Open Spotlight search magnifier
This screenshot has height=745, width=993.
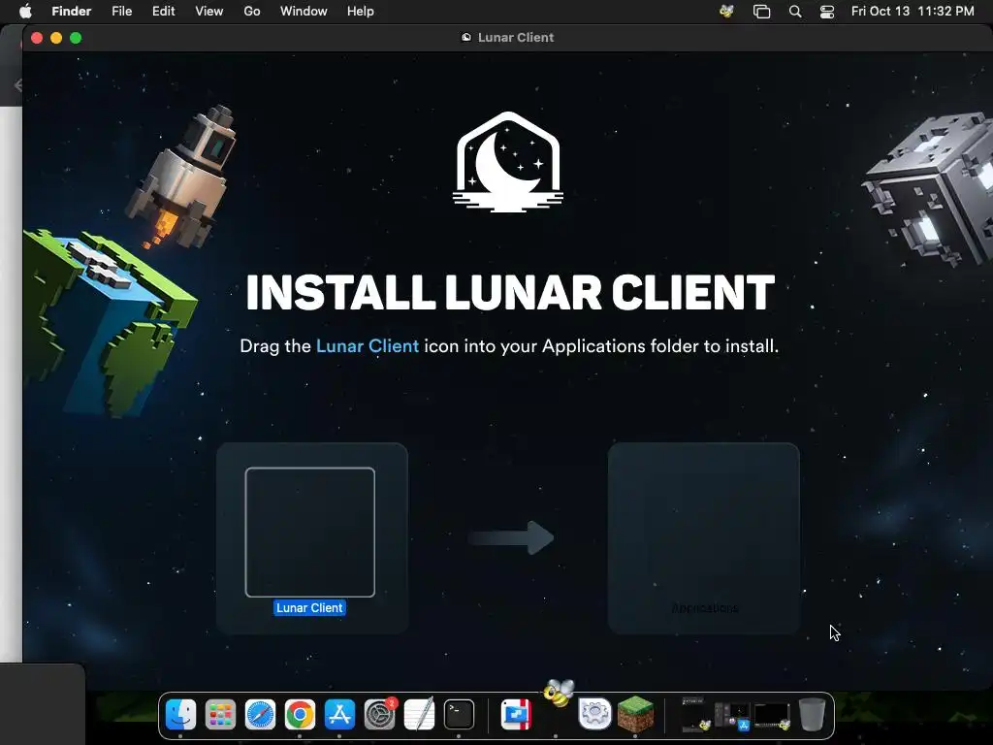(x=795, y=12)
